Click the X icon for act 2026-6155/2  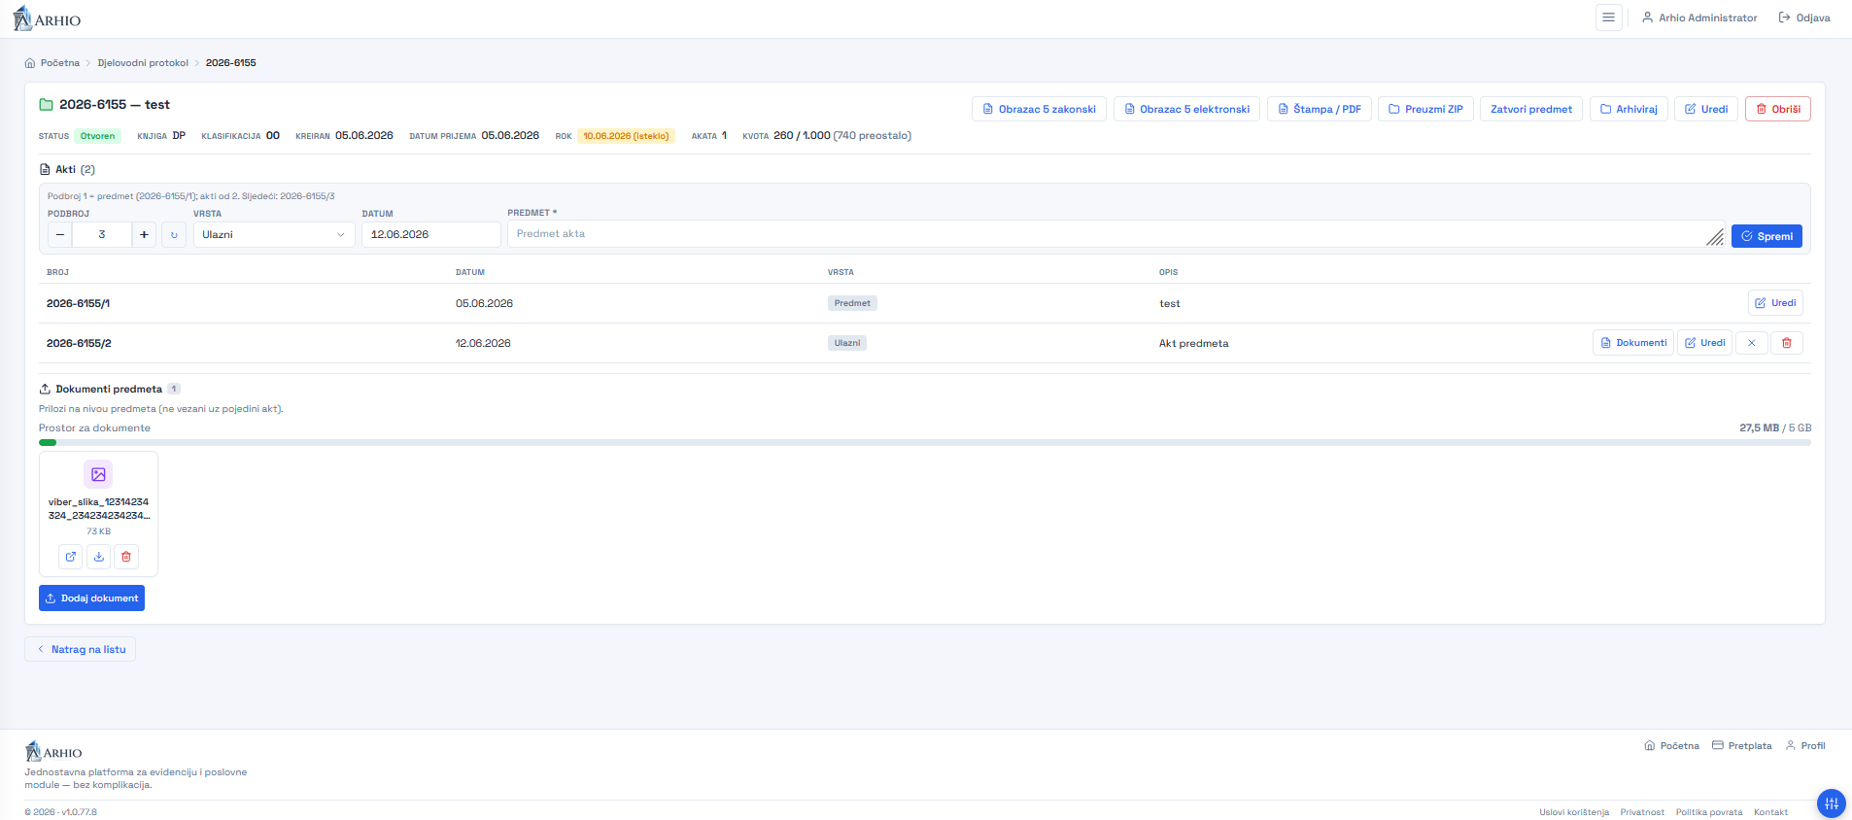tap(1752, 343)
